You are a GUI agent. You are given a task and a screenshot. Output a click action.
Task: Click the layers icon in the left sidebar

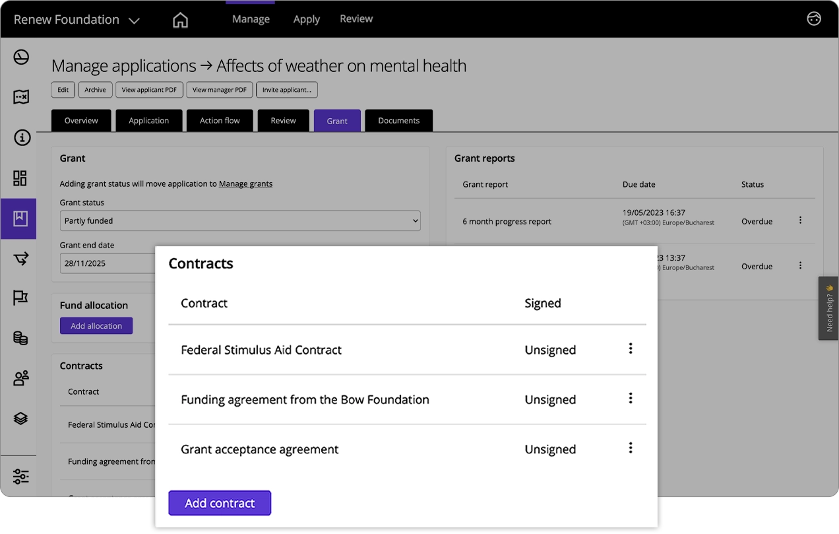click(x=20, y=417)
